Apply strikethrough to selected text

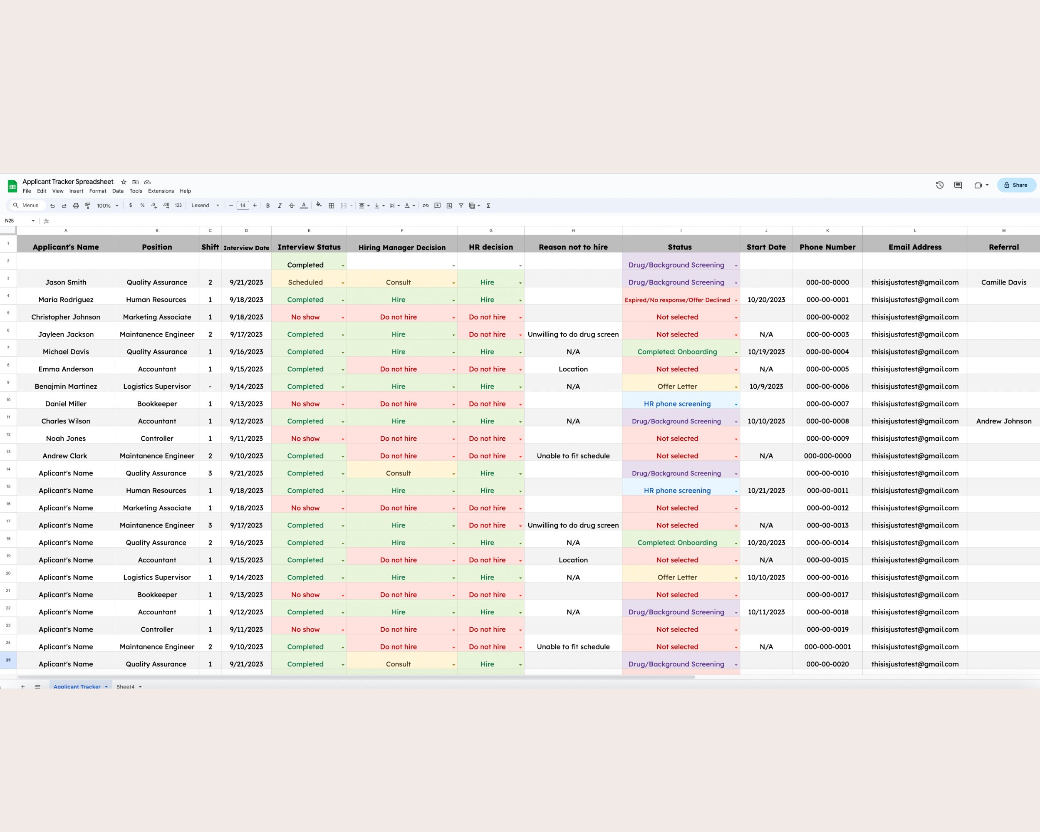point(291,206)
